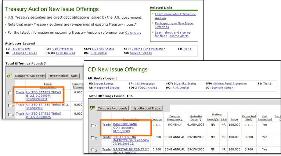Click the yellow arrow icon in CD offerings toolbar

[92, 108]
